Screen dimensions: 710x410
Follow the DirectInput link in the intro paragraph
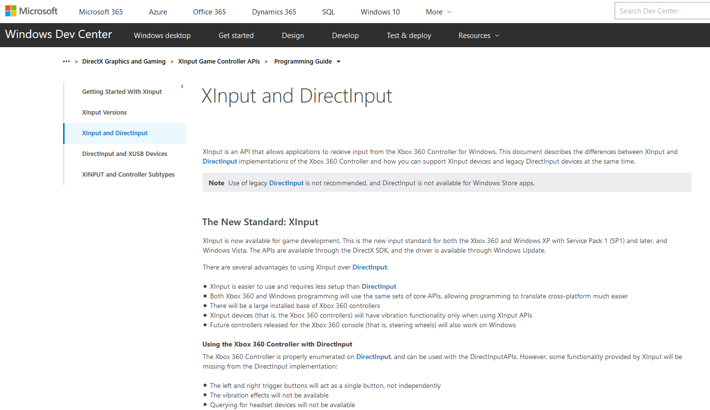(220, 162)
